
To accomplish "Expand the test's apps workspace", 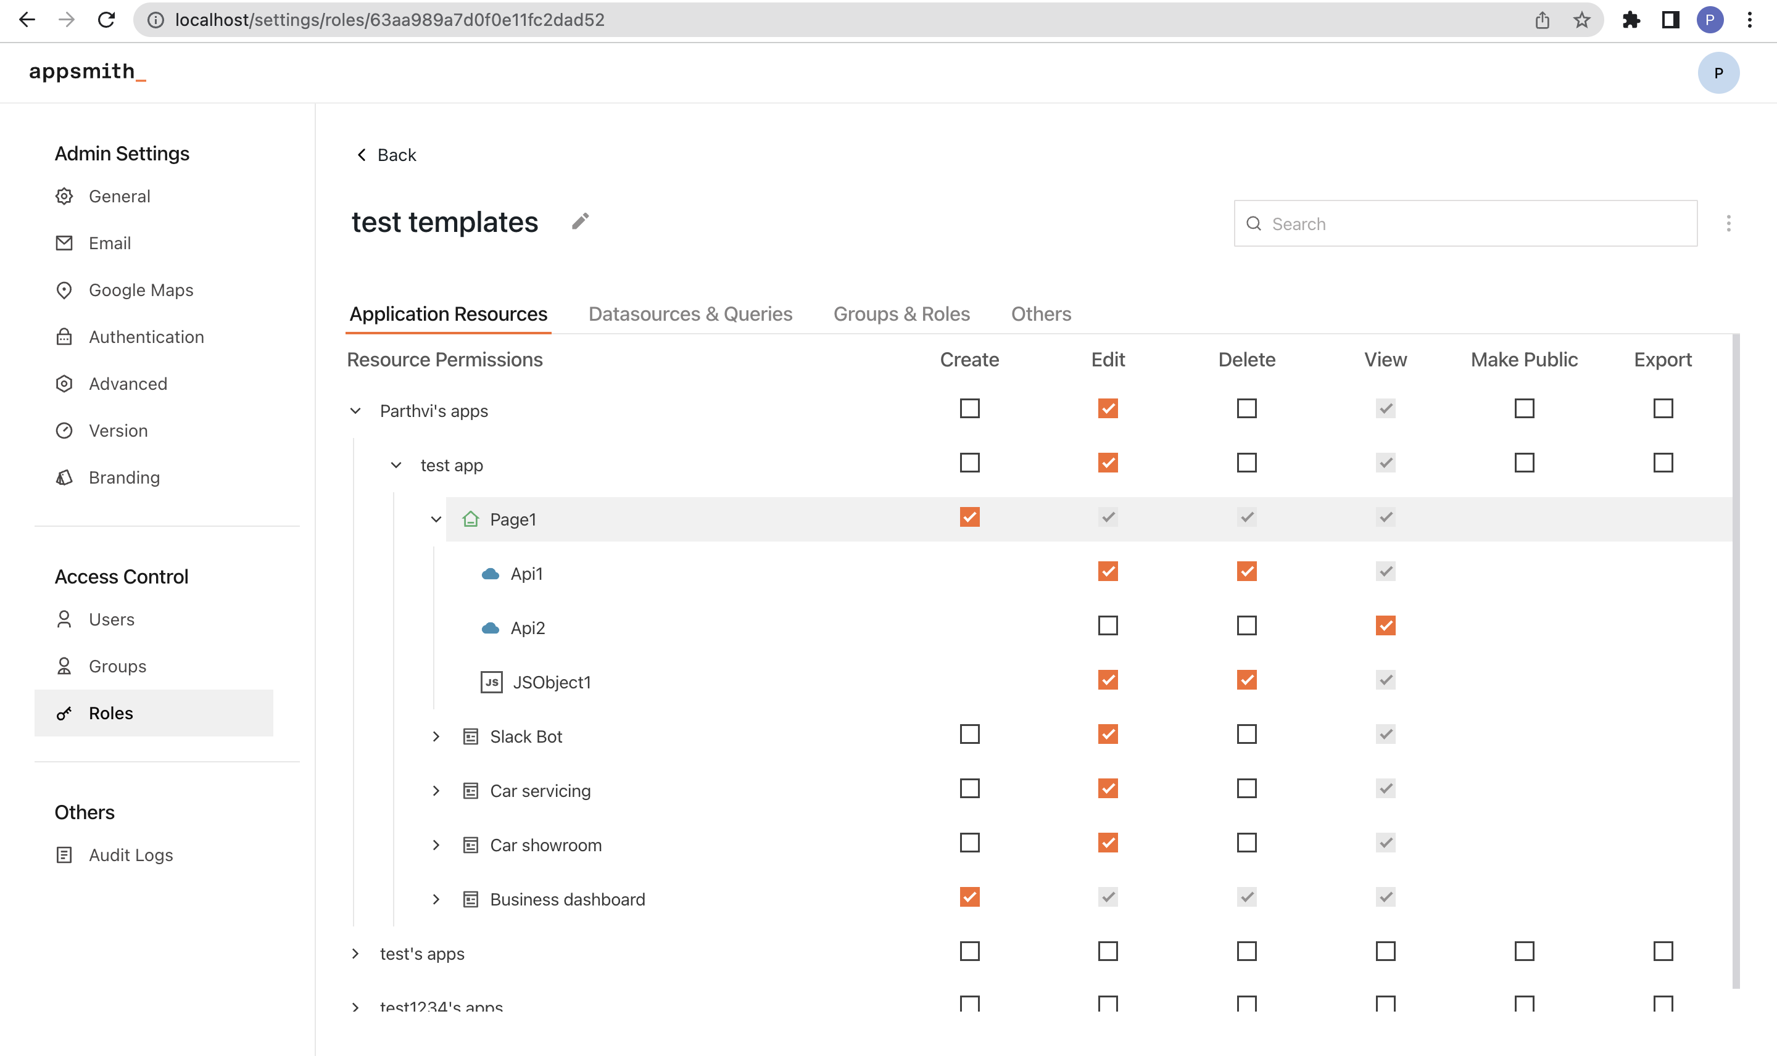I will coord(355,954).
